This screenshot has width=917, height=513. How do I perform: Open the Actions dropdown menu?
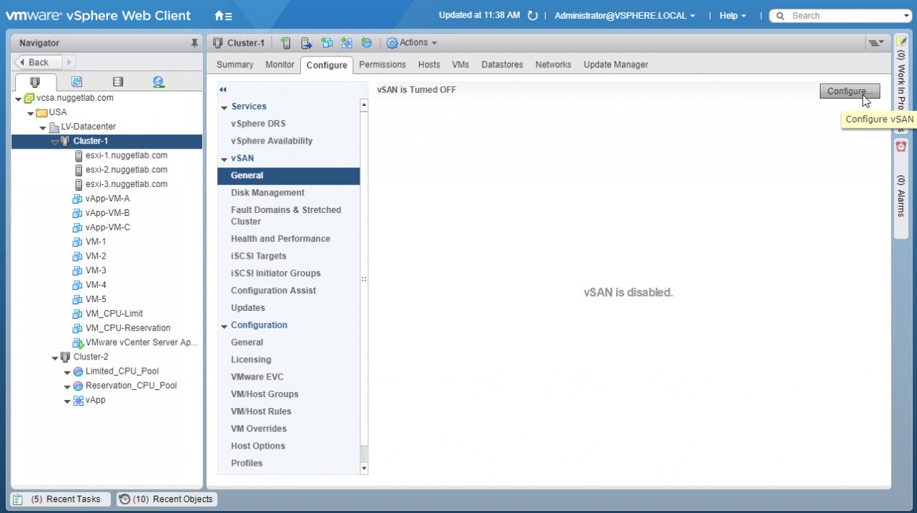coord(412,43)
